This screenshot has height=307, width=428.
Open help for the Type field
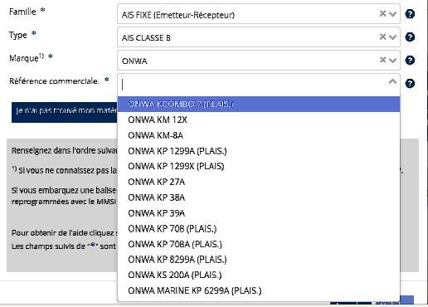(x=410, y=37)
